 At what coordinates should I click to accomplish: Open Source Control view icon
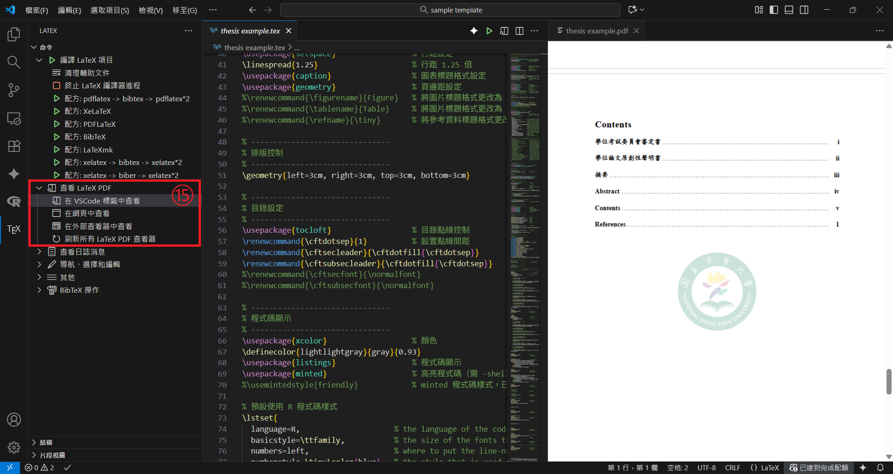[14, 90]
